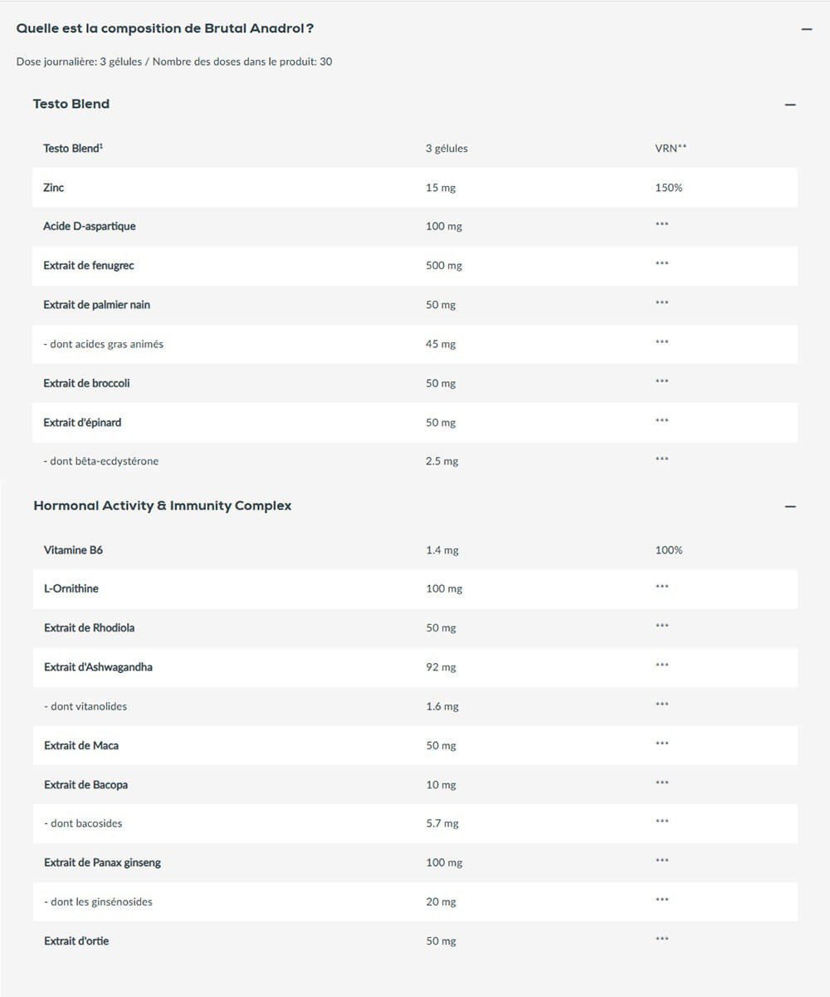This screenshot has width=830, height=997.
Task: Click the VRN** column header
Action: (x=671, y=149)
